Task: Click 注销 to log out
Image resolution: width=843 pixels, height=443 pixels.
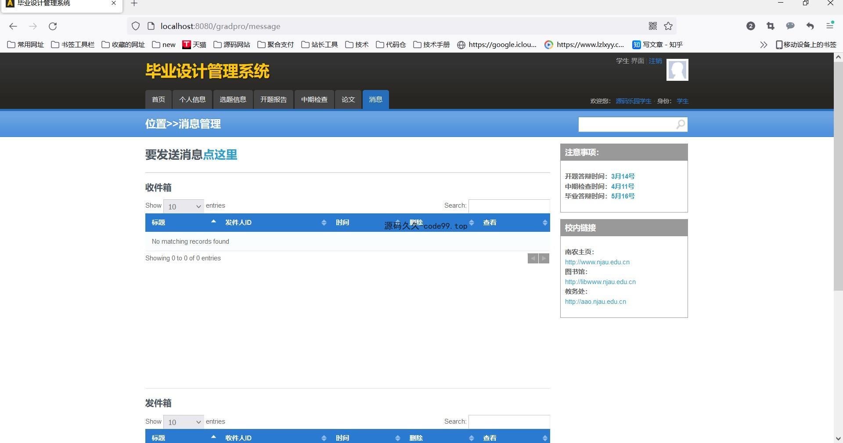Action: pyautogui.click(x=655, y=61)
